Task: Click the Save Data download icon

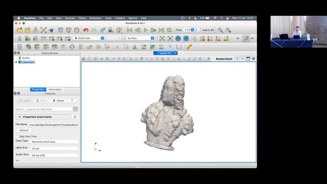Action: [x=36, y=30]
